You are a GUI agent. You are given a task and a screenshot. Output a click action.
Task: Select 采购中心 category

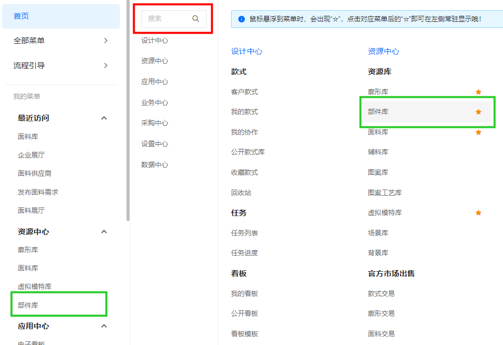[155, 123]
